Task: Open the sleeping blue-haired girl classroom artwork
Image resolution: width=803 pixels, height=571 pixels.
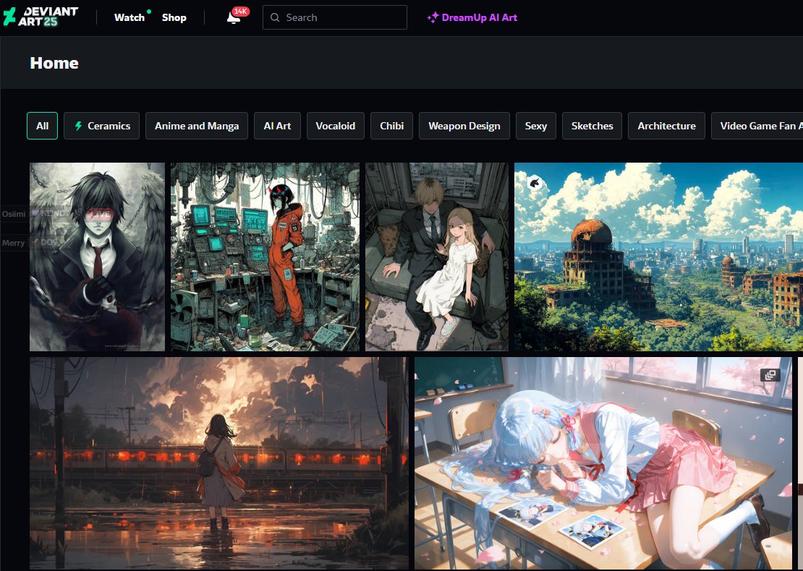Action: tap(603, 463)
